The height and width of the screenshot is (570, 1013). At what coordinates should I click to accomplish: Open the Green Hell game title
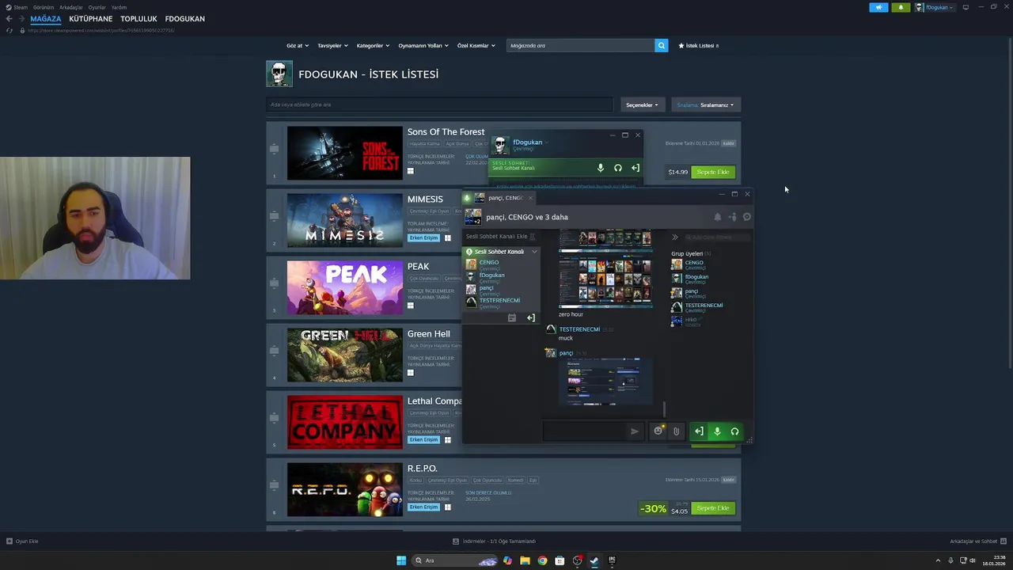[x=428, y=334]
